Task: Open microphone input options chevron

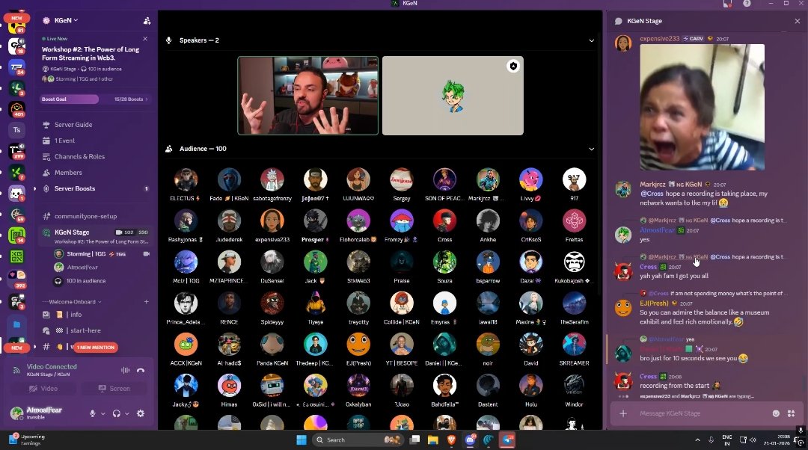Action: 102,413
